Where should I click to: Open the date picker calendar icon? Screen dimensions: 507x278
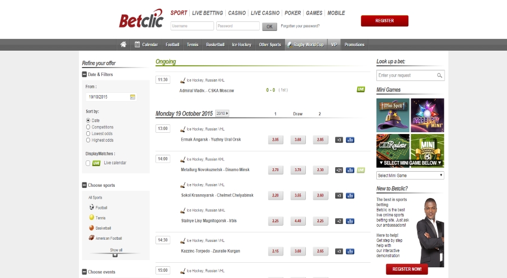point(132,97)
